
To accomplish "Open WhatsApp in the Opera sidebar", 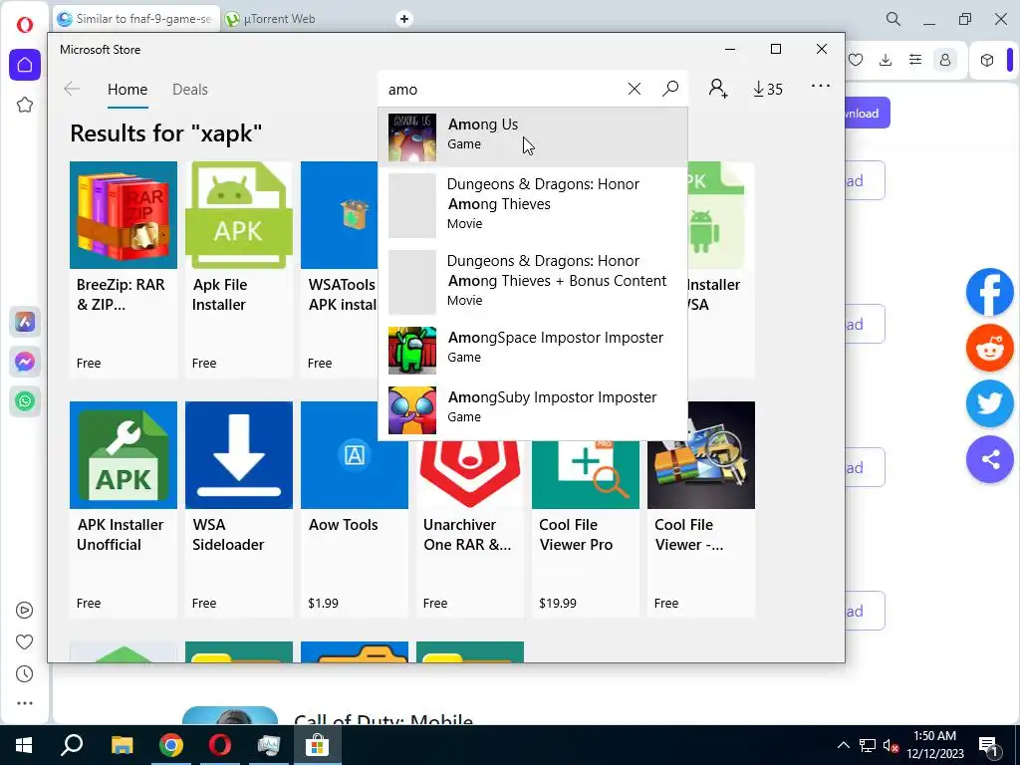I will coord(25,401).
